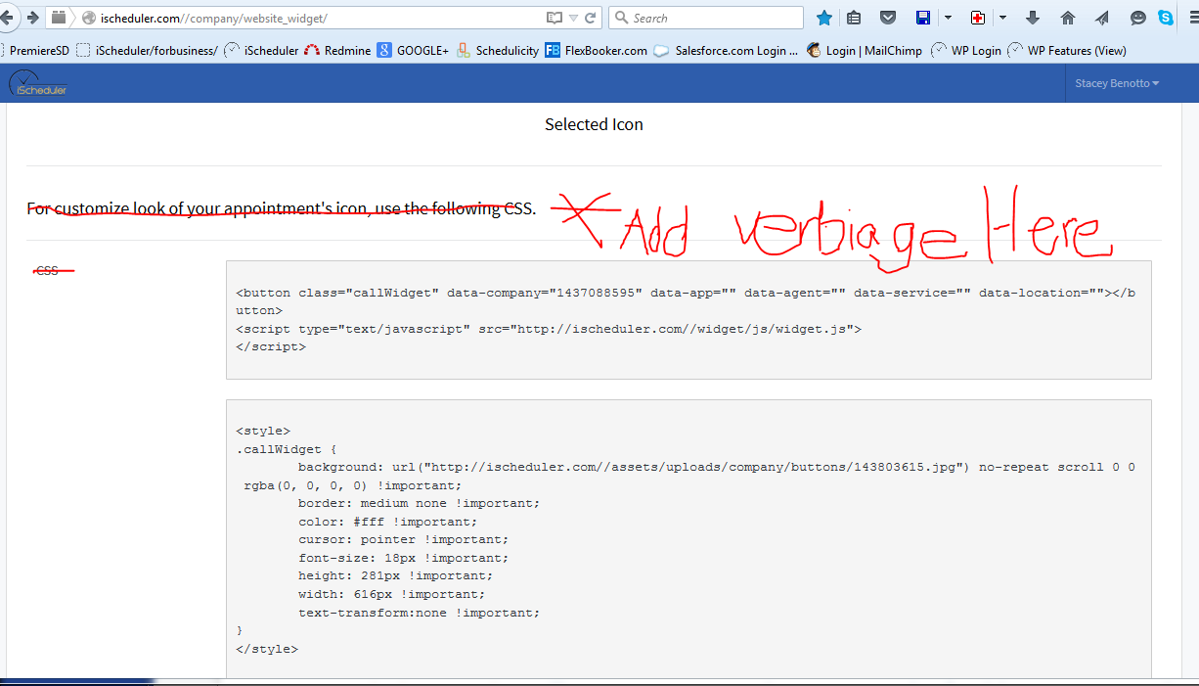The width and height of the screenshot is (1199, 686).
Task: Go to the Firefox home page
Action: click(1068, 18)
